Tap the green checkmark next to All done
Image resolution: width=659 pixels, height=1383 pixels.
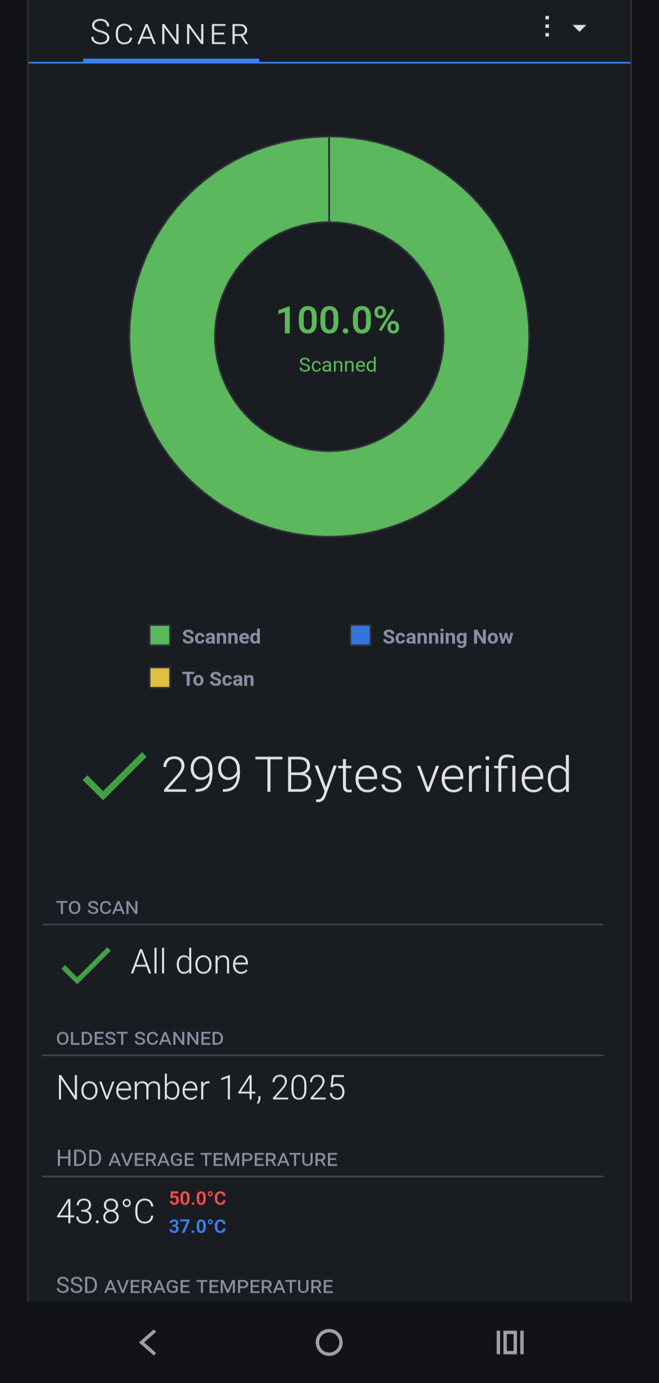coord(86,965)
